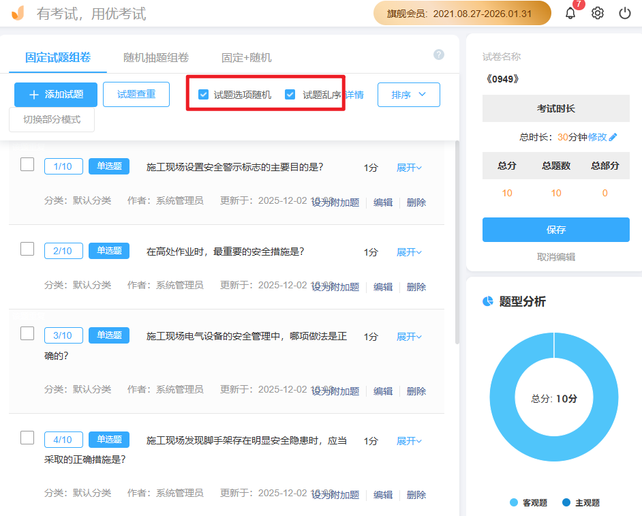Viewport: 642px width, 516px height.
Task: Open the 排序 dropdown
Action: tap(408, 94)
